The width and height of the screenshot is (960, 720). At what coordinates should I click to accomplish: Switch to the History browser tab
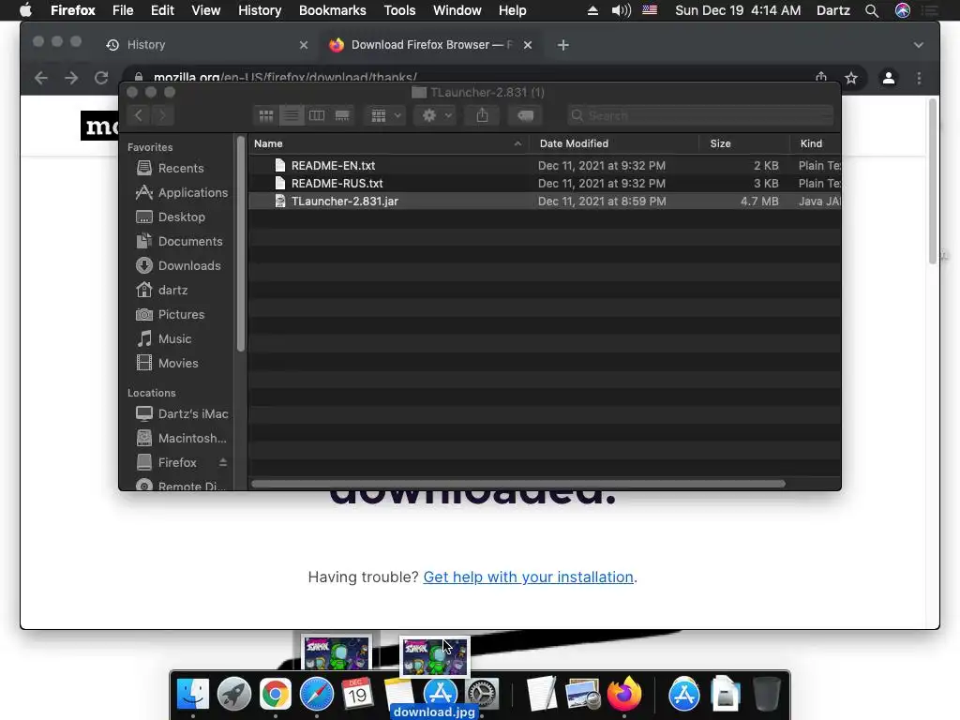coord(205,45)
